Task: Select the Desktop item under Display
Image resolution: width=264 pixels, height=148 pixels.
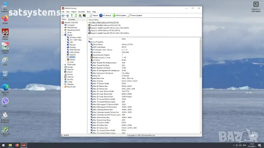Action: (73, 47)
